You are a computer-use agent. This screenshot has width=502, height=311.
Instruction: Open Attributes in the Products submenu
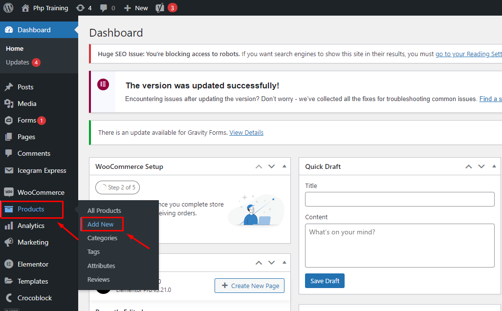(101, 266)
